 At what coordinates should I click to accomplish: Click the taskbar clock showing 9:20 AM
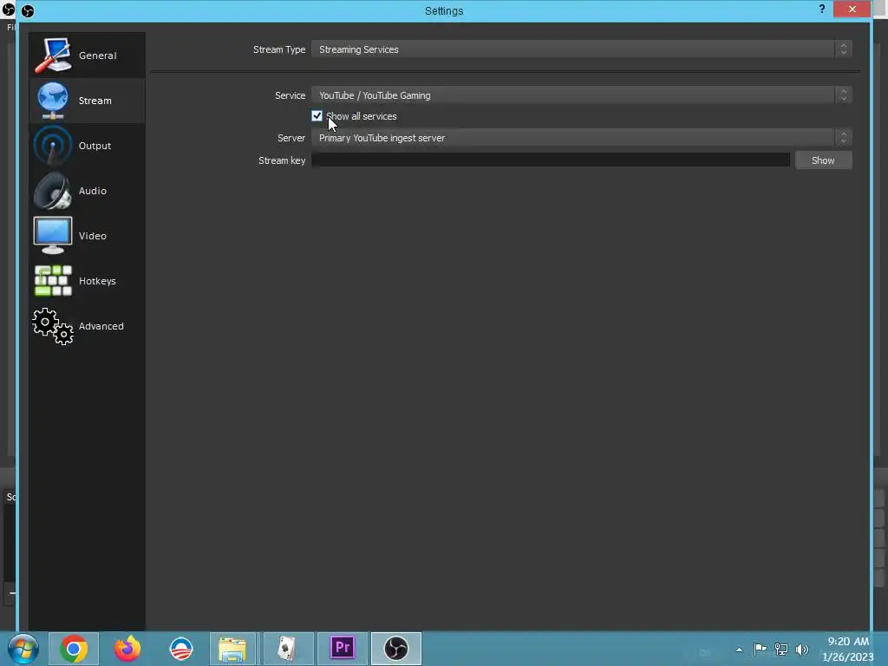(x=848, y=641)
